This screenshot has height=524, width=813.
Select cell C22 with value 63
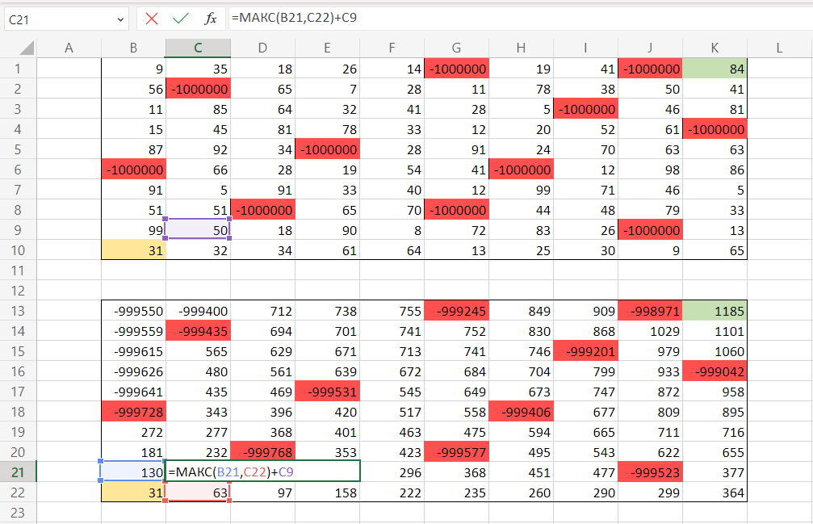(x=198, y=492)
